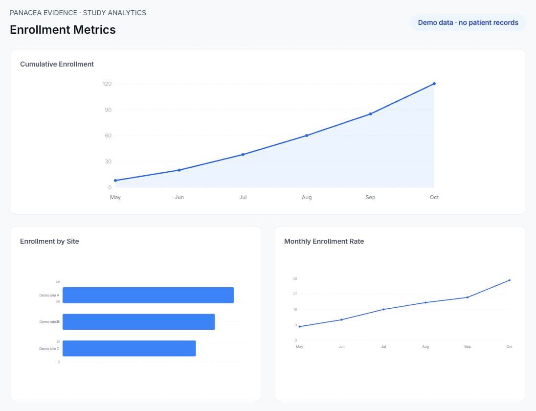Viewport: 536px width, 411px height.
Task: Click the Oct x-axis label in Cumulative Enrollment
Action: point(434,197)
